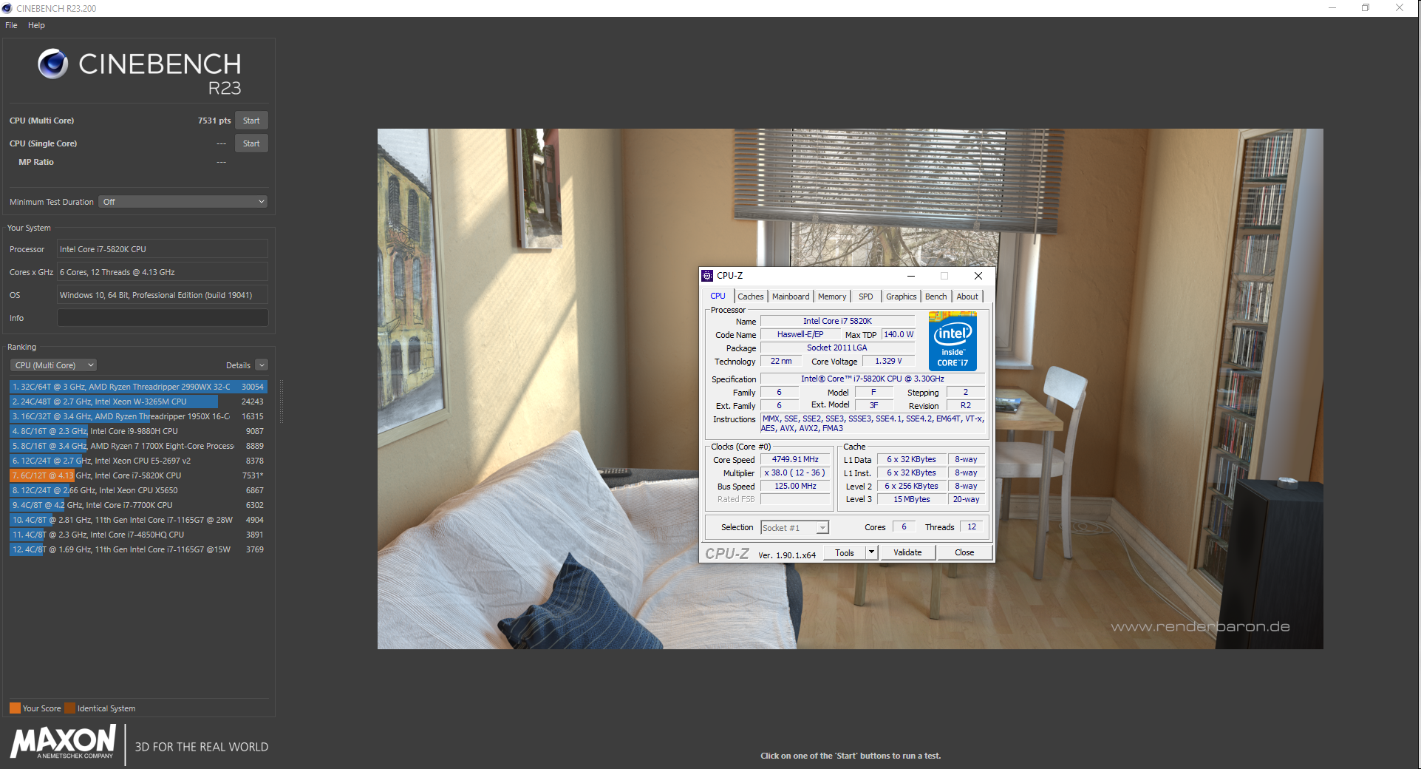Open Minimum Test Duration dropdown
The image size is (1421, 769).
pyautogui.click(x=183, y=202)
